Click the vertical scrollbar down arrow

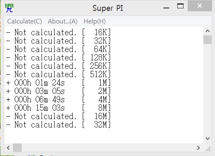207,138
